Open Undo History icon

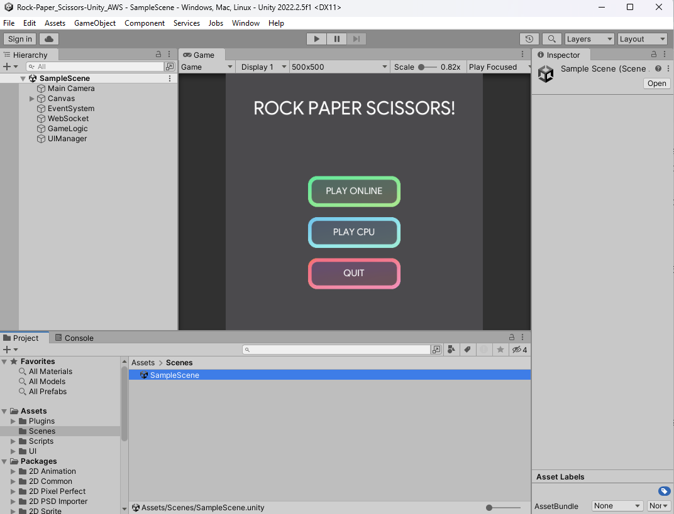(x=529, y=39)
